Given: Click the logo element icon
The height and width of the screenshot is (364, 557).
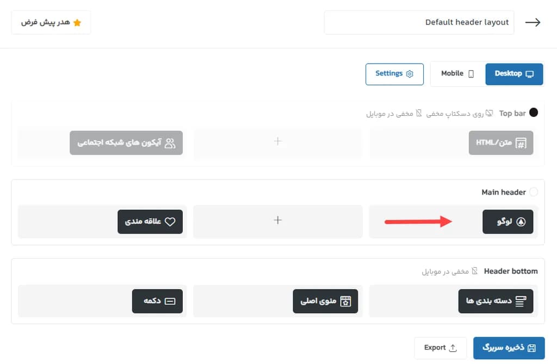Looking at the screenshot, I should point(521,222).
